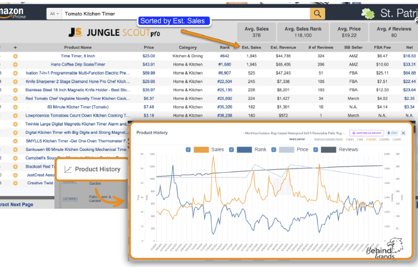Image resolution: width=418 pixels, height=267 pixels.
Task: Click the plus icon for Stainless Steel 18 Inch Magnetic Knife Holder
Action: tap(15, 90)
